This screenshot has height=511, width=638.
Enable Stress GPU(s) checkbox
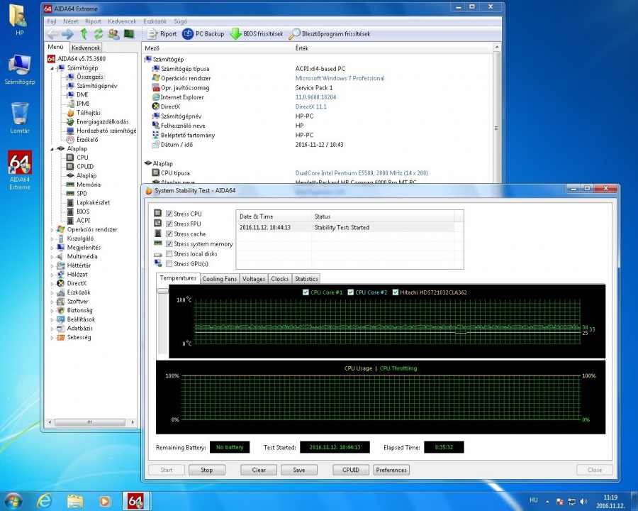(x=169, y=263)
